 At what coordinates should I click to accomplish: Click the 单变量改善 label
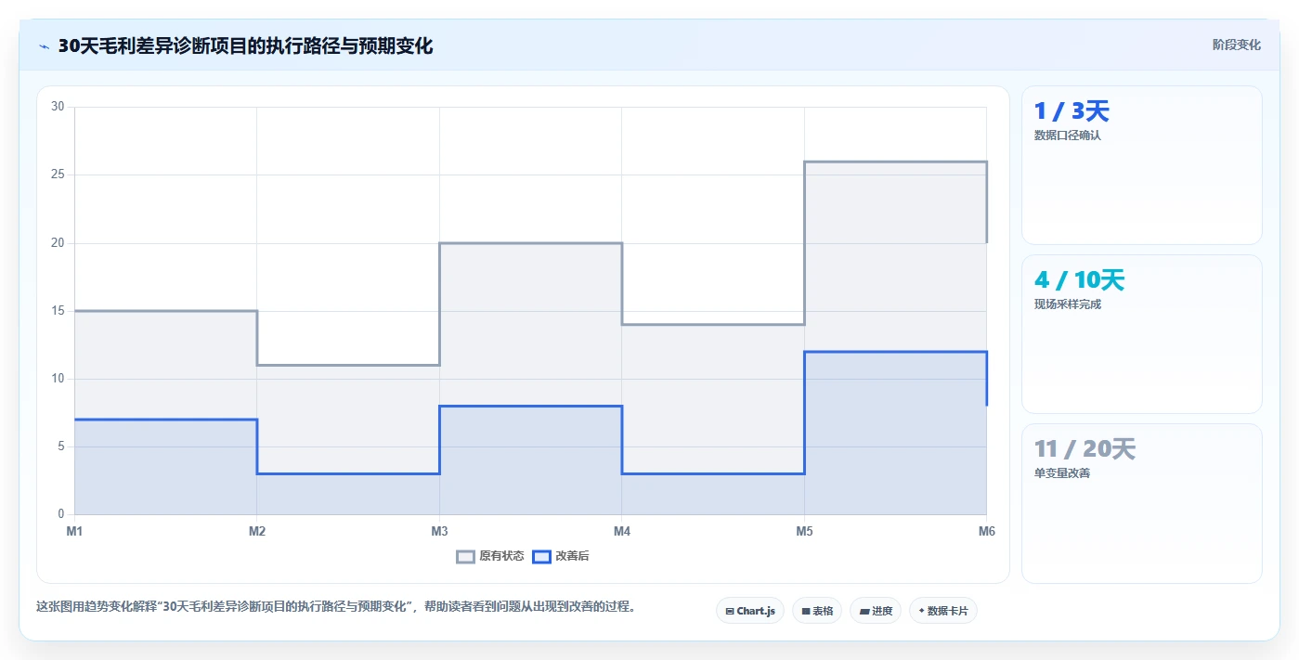click(1062, 473)
